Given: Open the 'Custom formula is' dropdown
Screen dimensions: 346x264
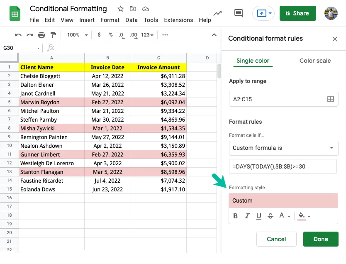Looking at the screenshot, I should 283,148.
